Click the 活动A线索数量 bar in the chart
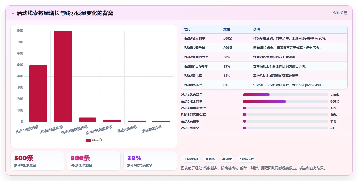The width and height of the screenshot is (358, 181). [x=38, y=93]
